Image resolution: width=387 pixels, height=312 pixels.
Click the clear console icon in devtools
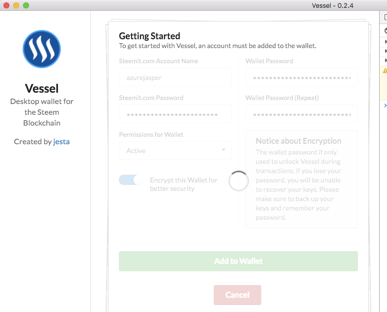(x=386, y=30)
